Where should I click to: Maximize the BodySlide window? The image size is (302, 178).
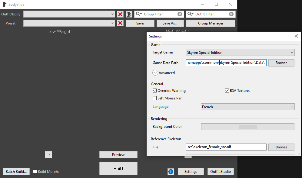tap(216, 4)
